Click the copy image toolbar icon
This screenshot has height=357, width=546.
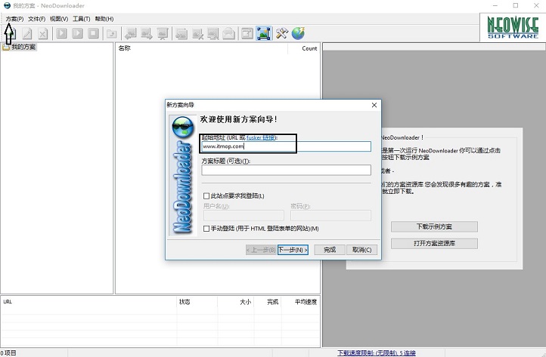click(x=181, y=34)
